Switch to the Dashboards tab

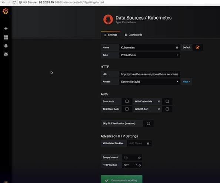(133, 35)
